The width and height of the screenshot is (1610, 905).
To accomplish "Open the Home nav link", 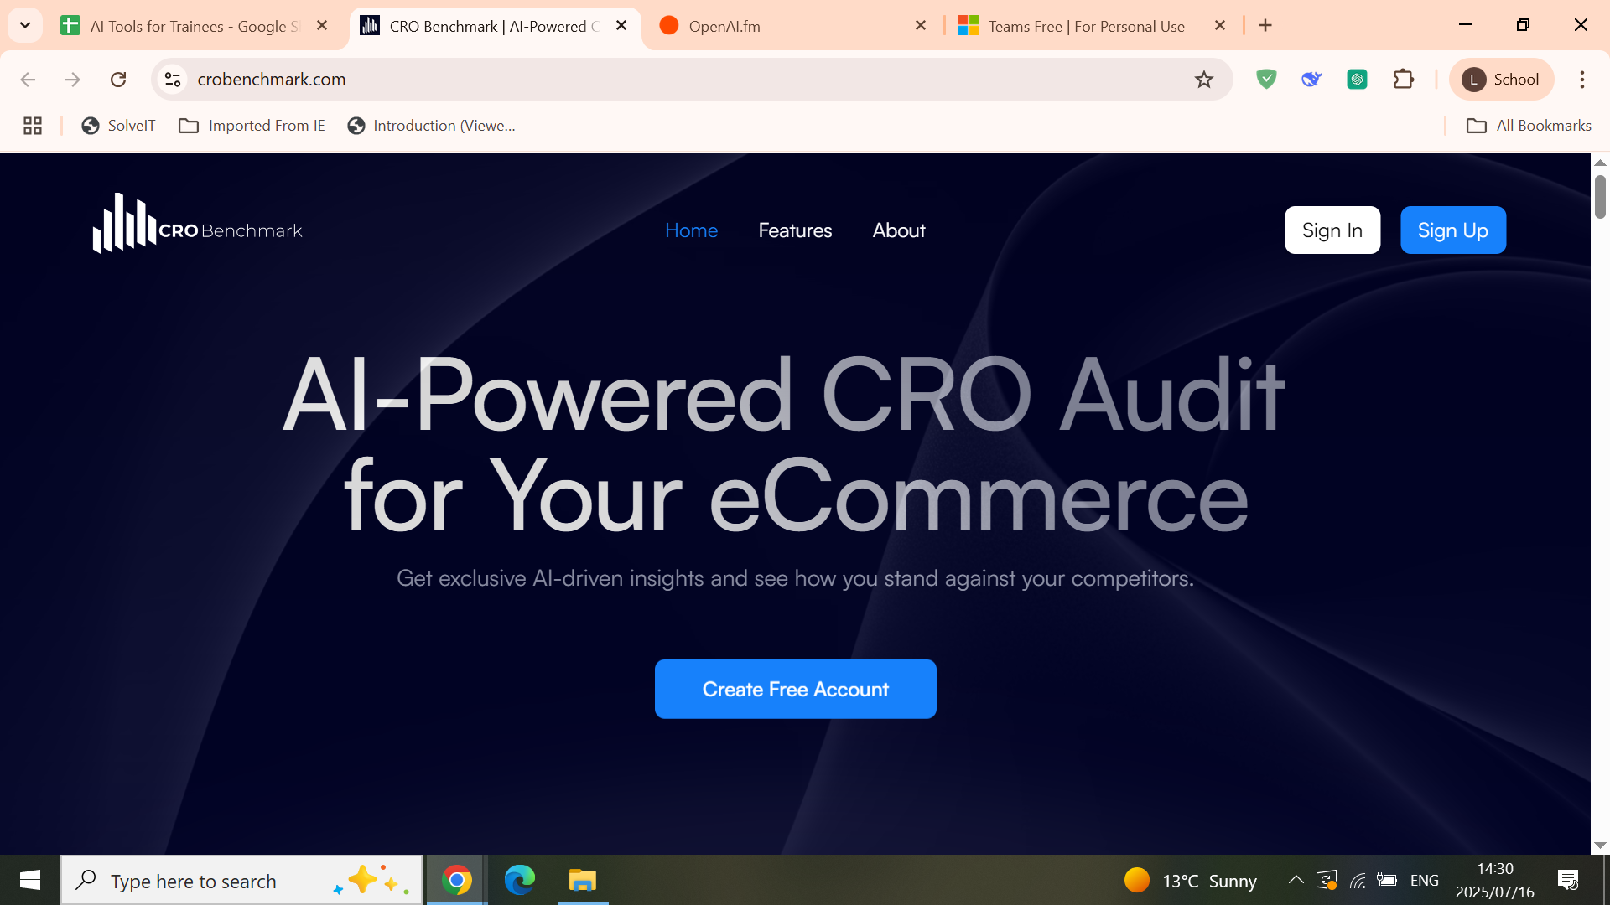I will pyautogui.click(x=691, y=230).
